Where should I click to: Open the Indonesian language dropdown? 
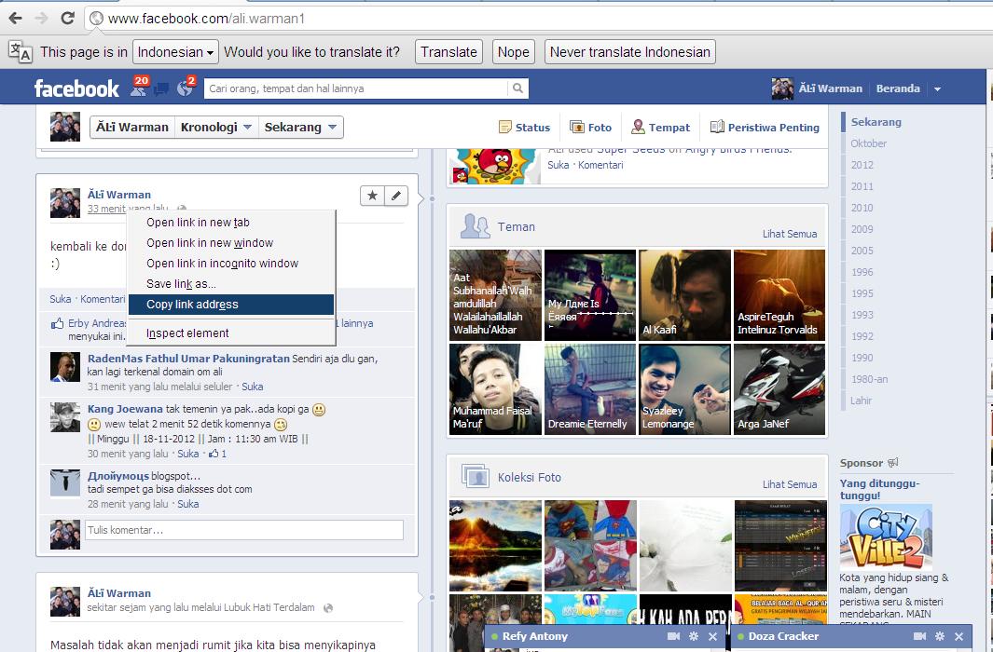(175, 52)
